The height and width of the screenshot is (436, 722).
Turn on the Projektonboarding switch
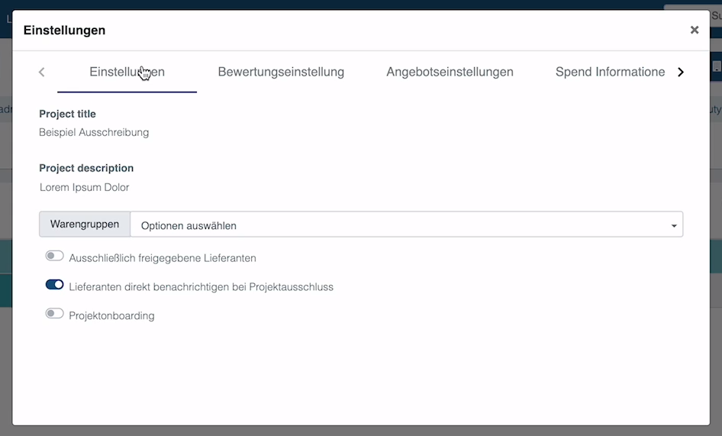54,314
